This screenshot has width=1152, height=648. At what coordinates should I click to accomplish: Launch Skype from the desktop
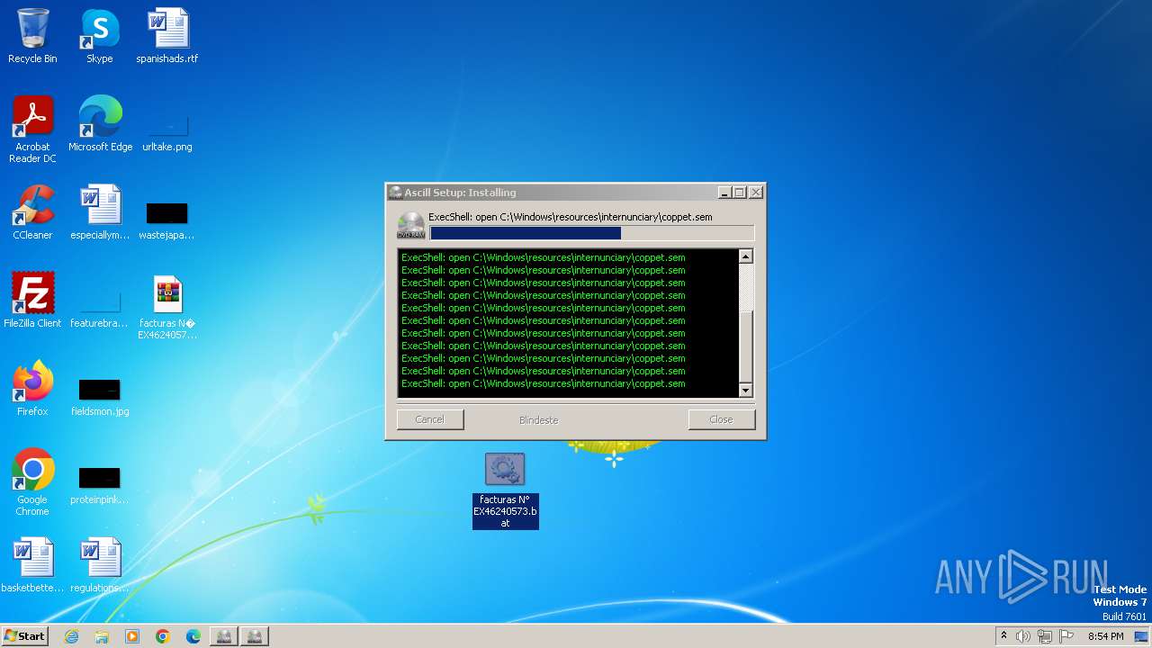click(99, 36)
